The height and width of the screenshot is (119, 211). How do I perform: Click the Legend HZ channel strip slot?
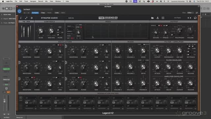pyautogui.click(x=6, y=69)
